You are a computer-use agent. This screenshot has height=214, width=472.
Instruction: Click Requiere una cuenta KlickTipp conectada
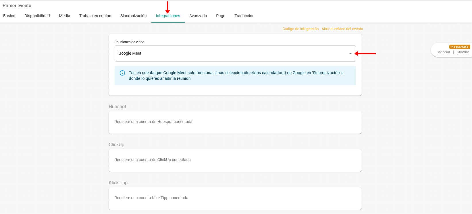[151, 198]
